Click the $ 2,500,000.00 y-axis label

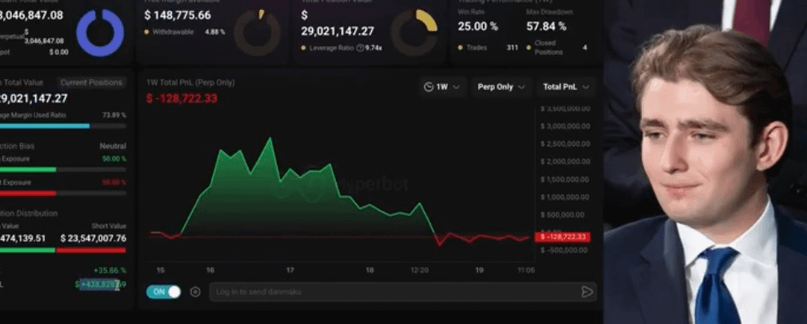tap(565, 144)
